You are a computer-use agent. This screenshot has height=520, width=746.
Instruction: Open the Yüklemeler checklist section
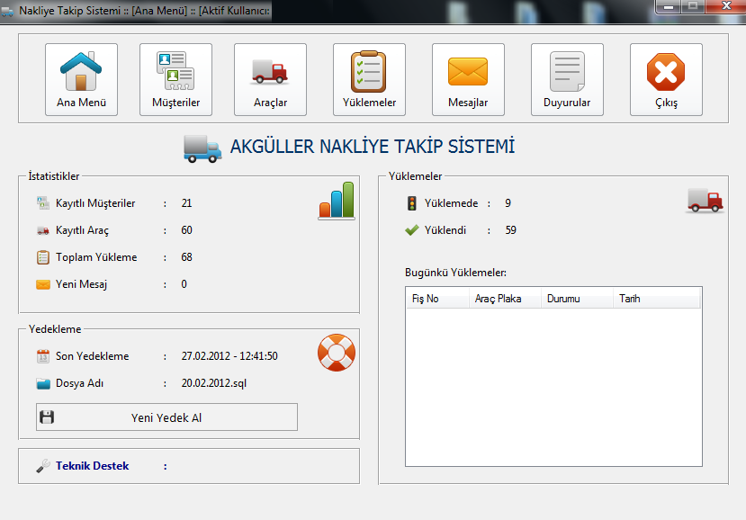click(x=369, y=79)
